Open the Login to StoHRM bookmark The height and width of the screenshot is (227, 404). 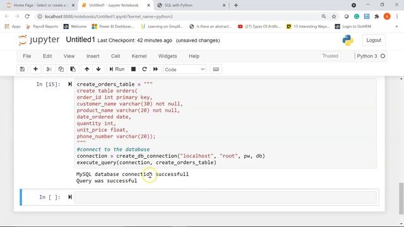tap(353, 26)
